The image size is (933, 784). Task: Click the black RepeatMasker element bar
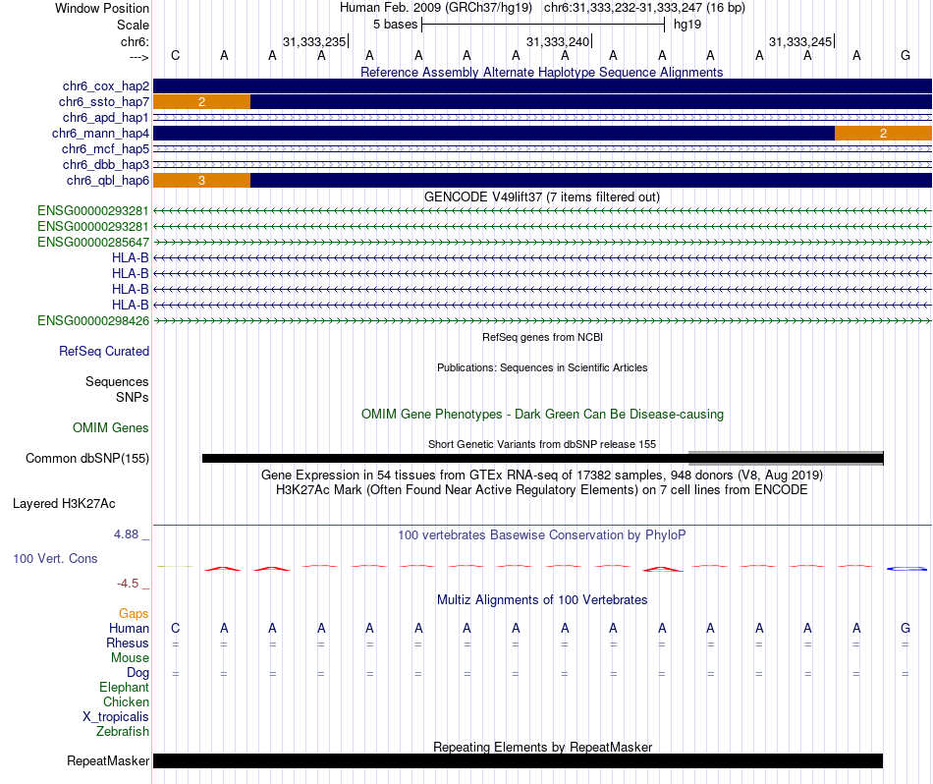[x=518, y=760]
